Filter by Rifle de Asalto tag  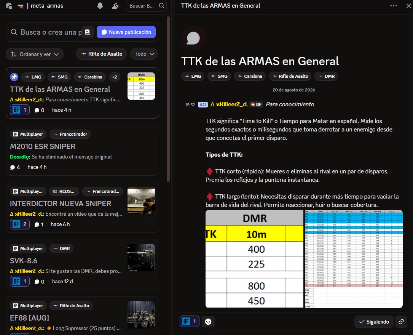pos(101,54)
